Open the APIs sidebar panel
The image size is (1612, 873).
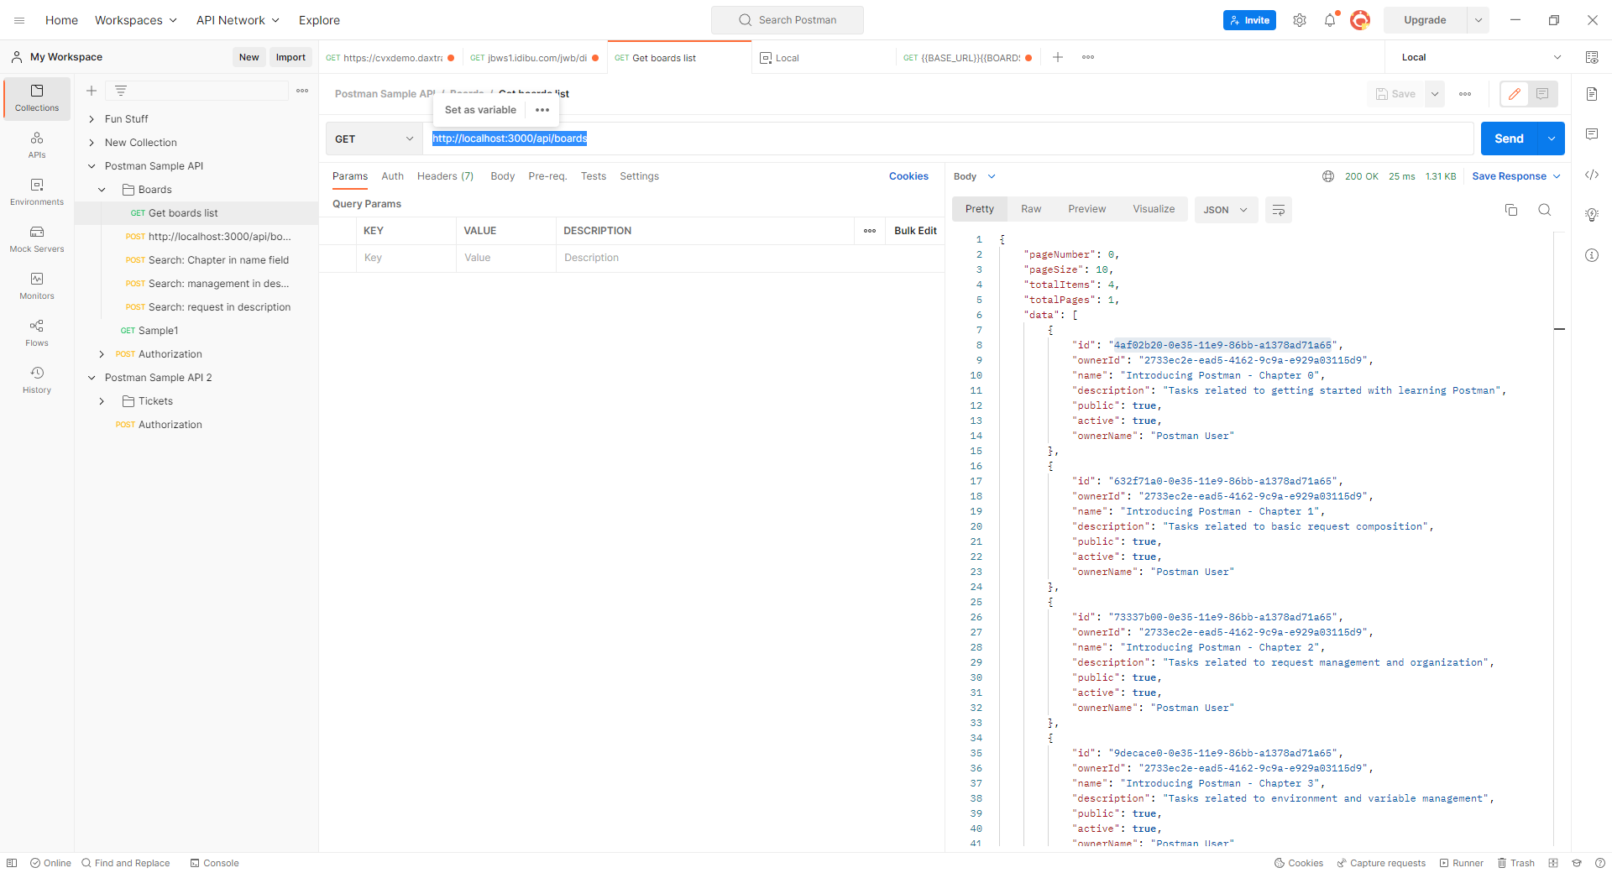(x=37, y=145)
